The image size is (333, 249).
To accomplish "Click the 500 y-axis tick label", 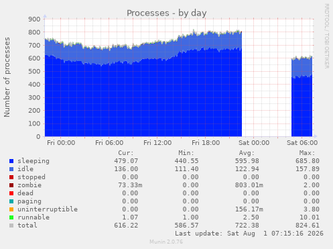I will pos(34,71).
